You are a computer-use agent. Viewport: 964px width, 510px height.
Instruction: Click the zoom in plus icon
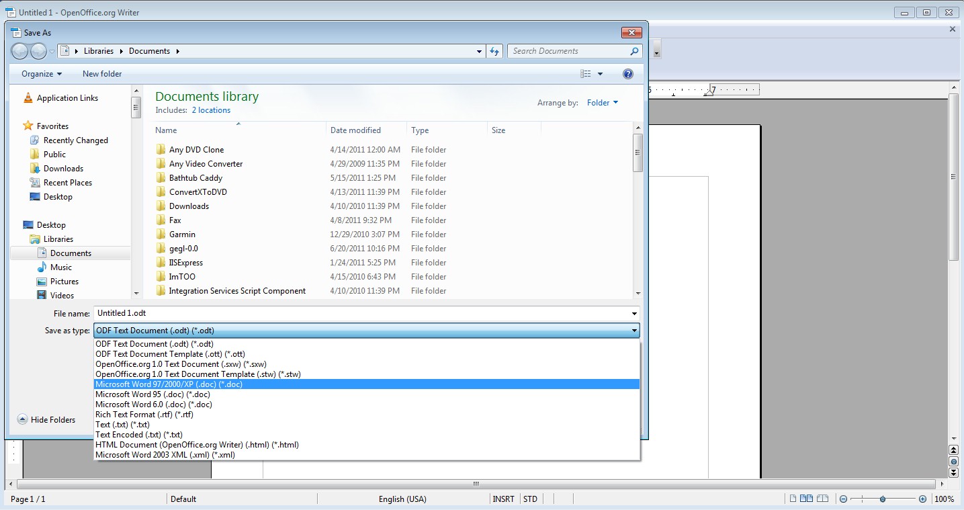click(923, 499)
